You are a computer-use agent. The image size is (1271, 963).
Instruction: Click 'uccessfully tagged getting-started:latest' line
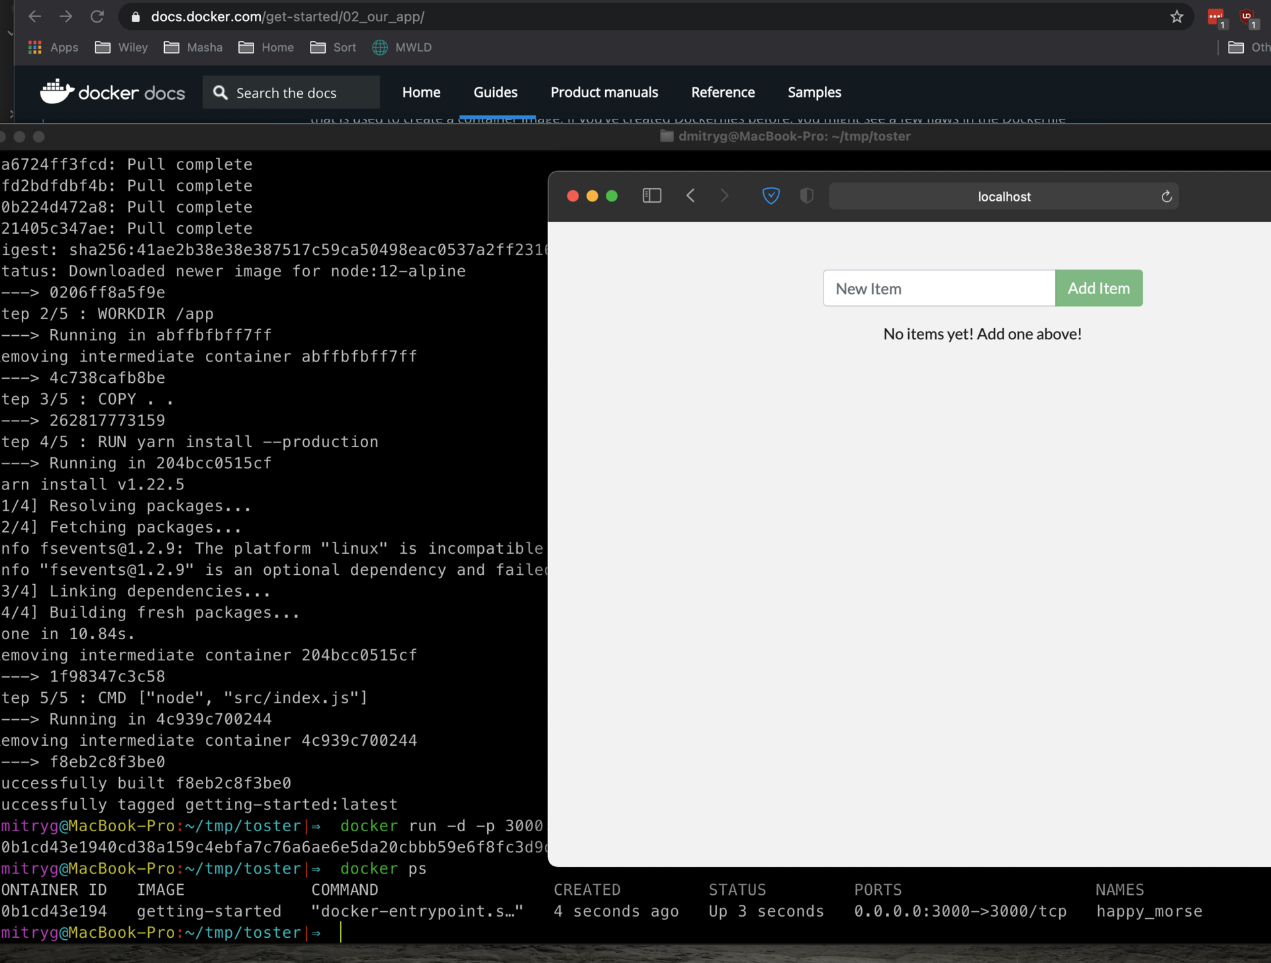tap(199, 805)
